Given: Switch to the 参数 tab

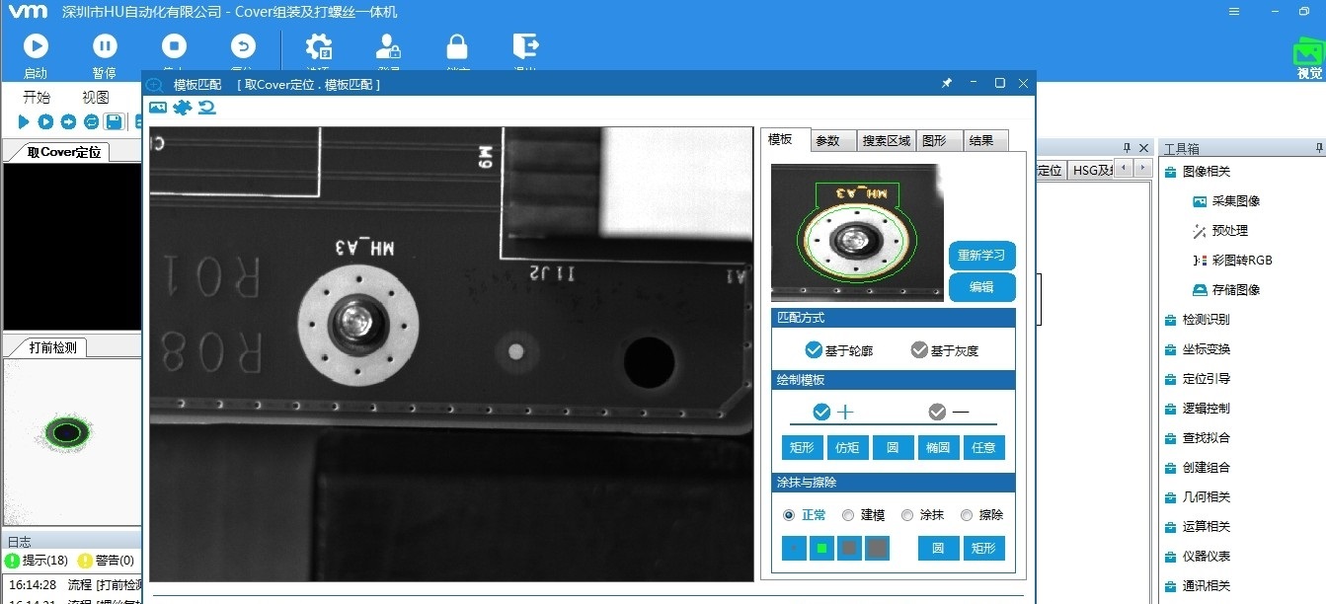Looking at the screenshot, I should coord(832,141).
